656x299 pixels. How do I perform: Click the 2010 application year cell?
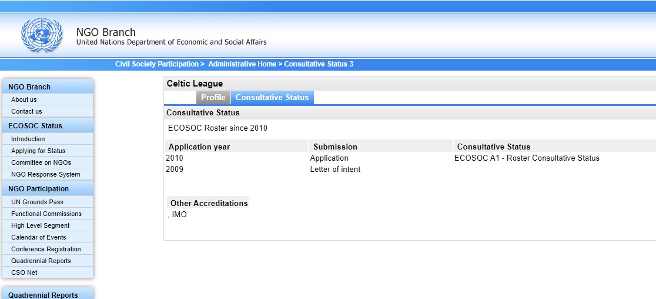(175, 158)
